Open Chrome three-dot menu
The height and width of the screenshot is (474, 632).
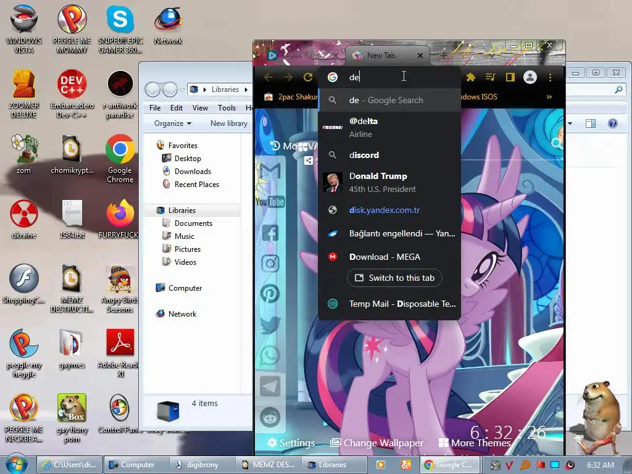click(x=550, y=77)
